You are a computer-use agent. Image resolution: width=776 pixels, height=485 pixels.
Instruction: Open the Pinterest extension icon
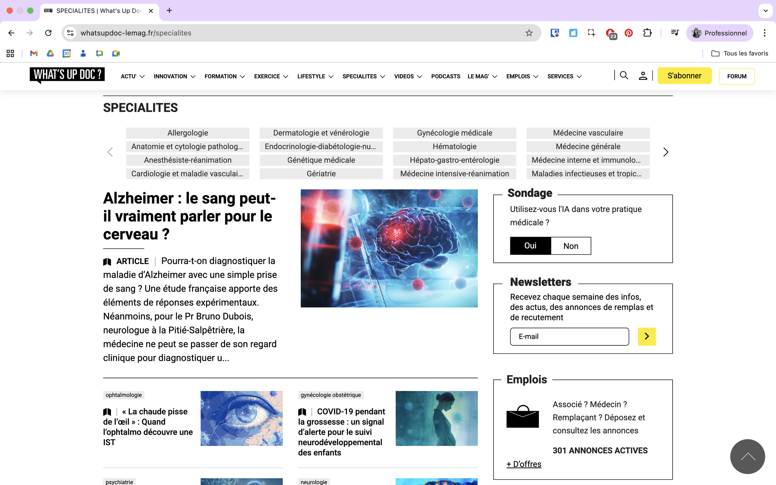click(629, 33)
